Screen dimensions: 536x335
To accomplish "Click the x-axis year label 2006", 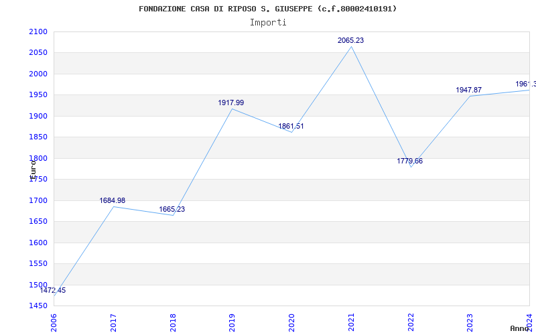I will [x=54, y=322].
